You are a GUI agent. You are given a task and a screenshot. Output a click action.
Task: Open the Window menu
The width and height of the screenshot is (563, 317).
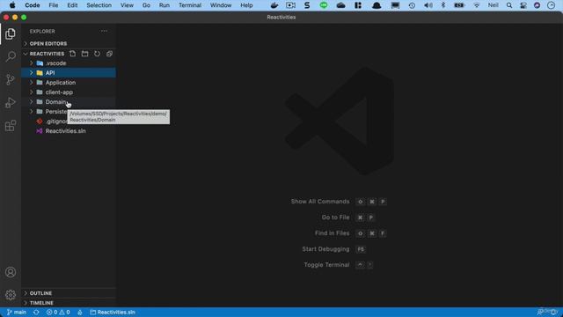pos(221,5)
